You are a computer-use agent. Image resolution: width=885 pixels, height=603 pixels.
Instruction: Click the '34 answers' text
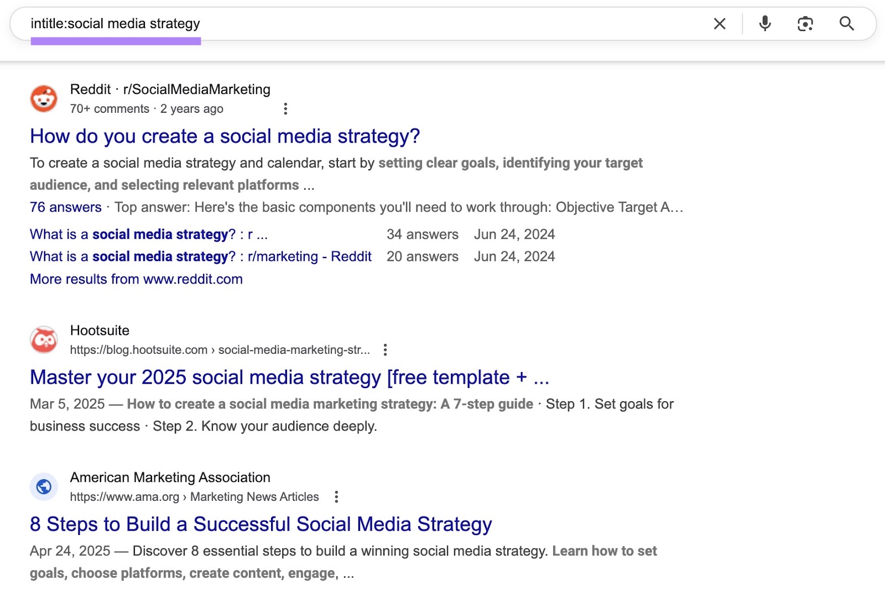click(423, 235)
